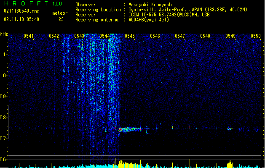Click the Receiving antenna label
265x168 pixels.
click(x=97, y=20)
